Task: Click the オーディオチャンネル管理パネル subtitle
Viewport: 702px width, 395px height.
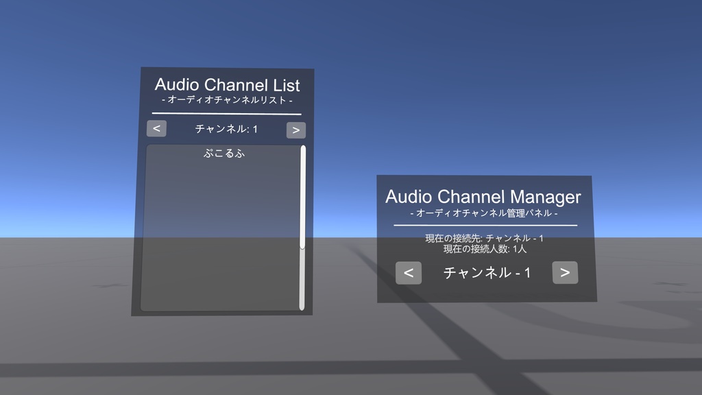Action: (485, 213)
